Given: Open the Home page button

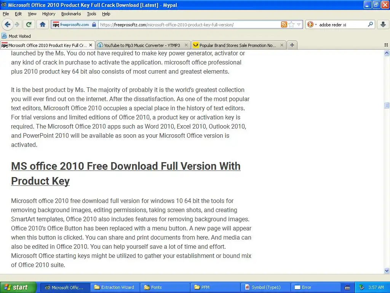Looking at the screenshot, I should (43, 24).
